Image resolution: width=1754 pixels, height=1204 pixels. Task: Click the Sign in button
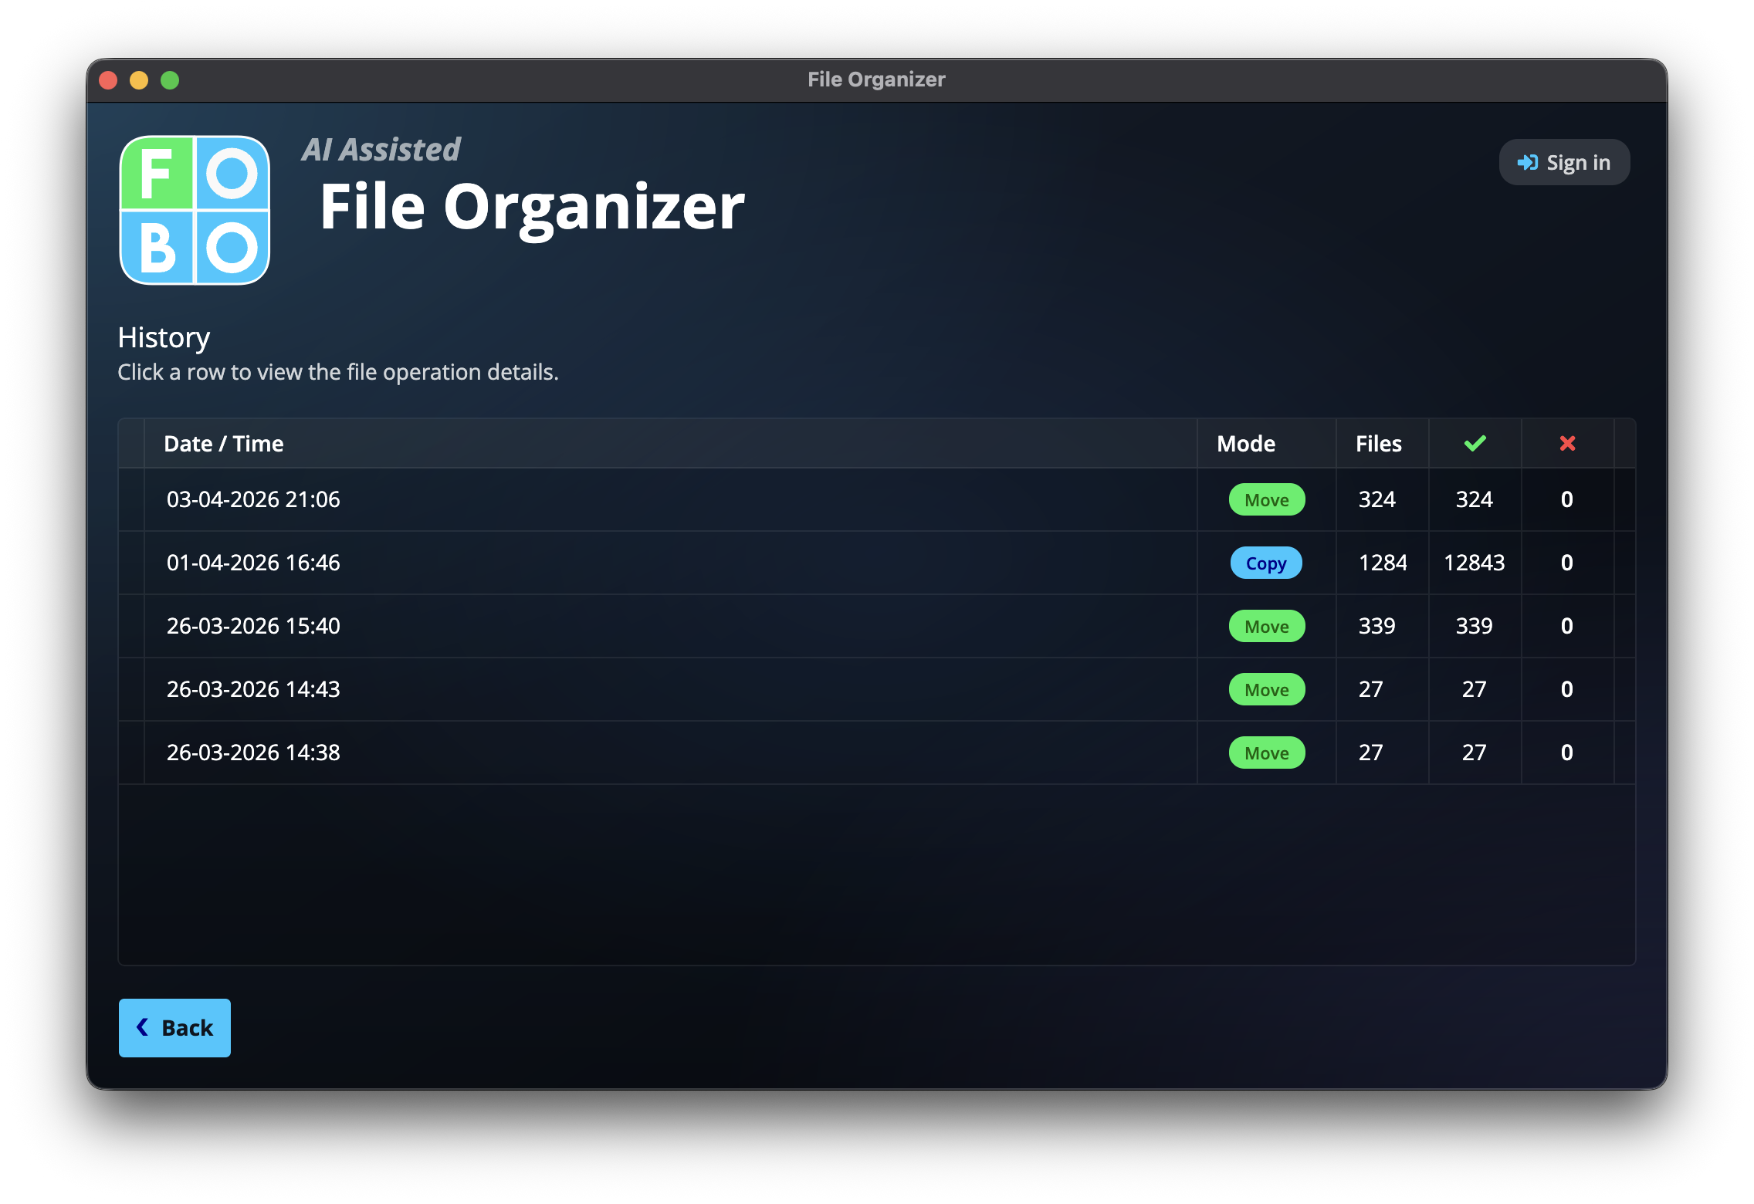tap(1563, 162)
